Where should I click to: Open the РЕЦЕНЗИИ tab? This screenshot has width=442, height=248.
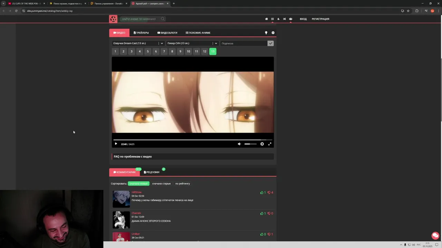152,172
